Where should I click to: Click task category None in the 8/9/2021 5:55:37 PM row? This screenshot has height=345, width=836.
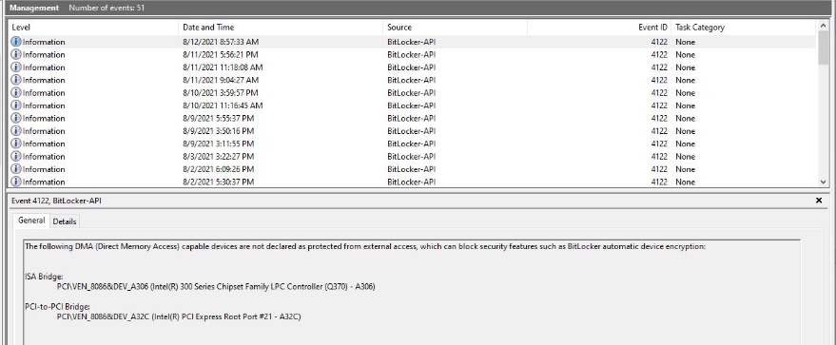(685, 118)
